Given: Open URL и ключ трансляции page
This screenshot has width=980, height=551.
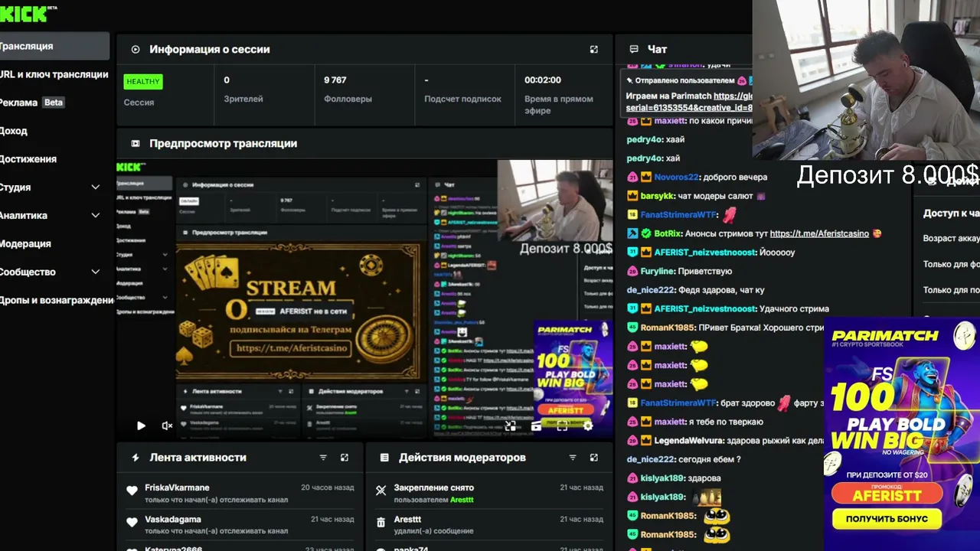Looking at the screenshot, I should [54, 74].
